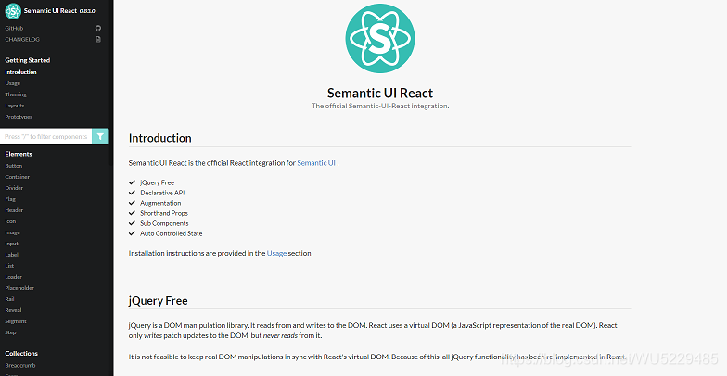This screenshot has width=727, height=376.
Task: Click the checkmark beside Auto Controlled State
Action: (132, 233)
